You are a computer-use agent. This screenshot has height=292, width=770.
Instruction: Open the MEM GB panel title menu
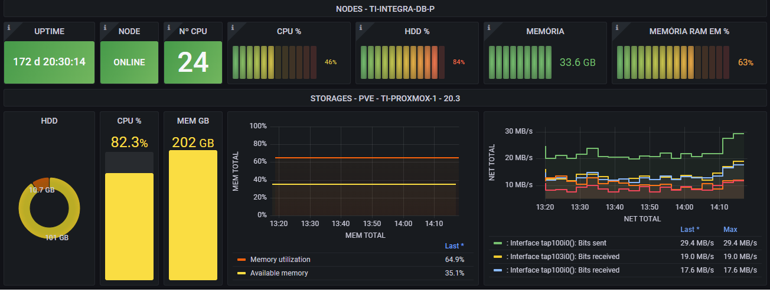tap(192, 121)
